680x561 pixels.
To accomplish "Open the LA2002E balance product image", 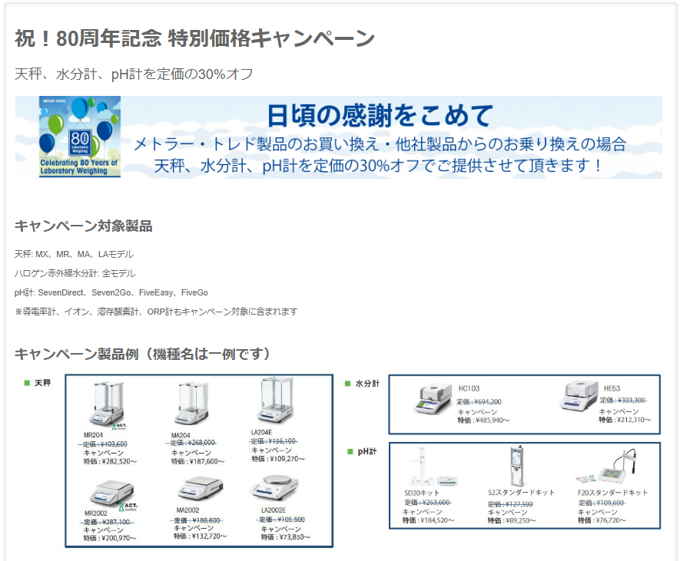I will pos(275,487).
